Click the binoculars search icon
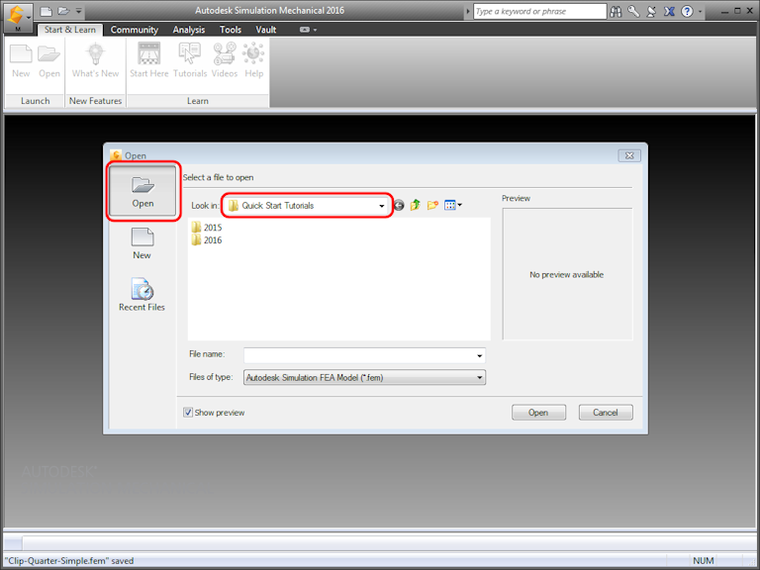 (x=617, y=11)
